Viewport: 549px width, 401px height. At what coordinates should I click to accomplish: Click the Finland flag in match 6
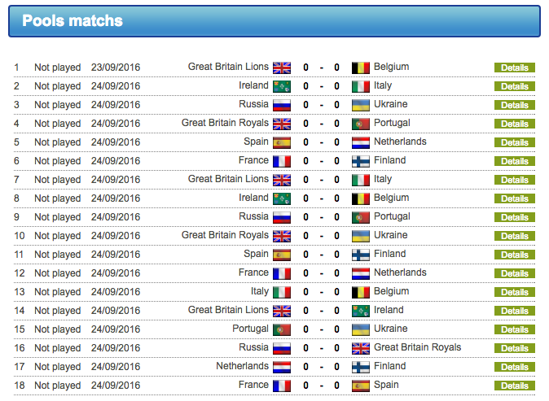coord(360,161)
